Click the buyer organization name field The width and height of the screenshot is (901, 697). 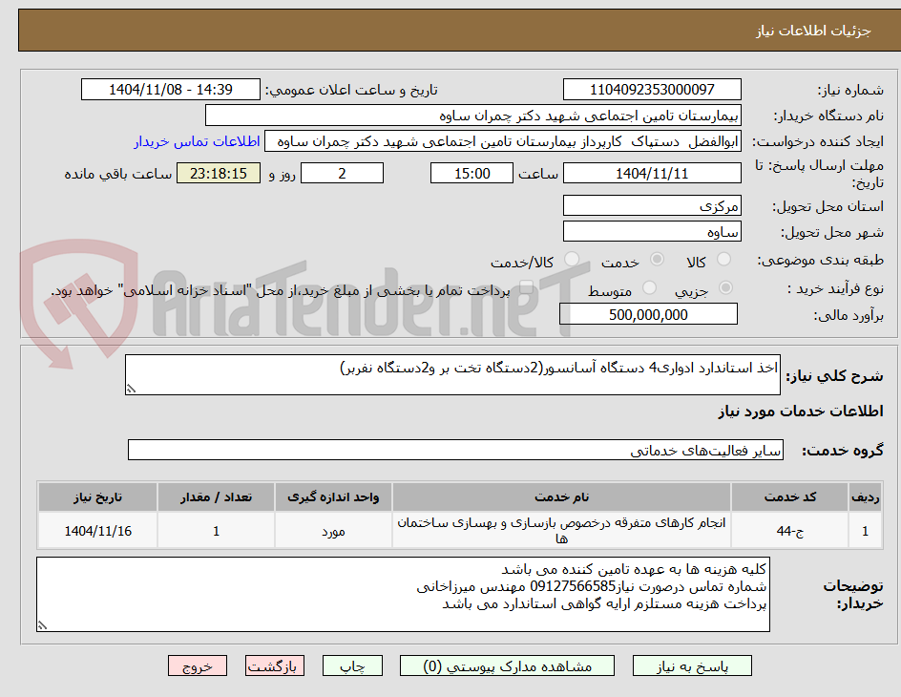(472, 116)
